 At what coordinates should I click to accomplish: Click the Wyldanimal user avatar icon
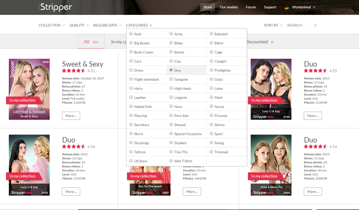[287, 7]
